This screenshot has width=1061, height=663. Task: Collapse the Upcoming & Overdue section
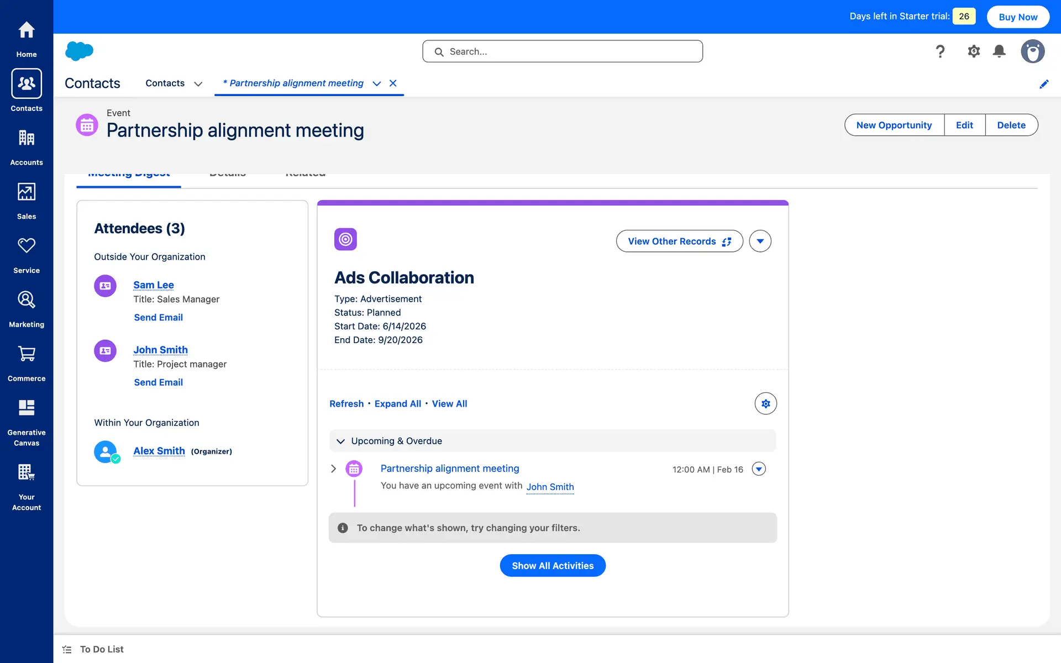click(x=341, y=441)
